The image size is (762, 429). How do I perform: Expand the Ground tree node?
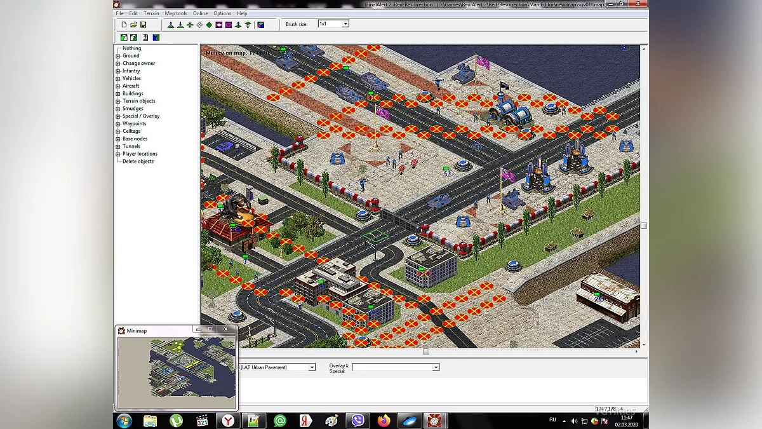[118, 56]
